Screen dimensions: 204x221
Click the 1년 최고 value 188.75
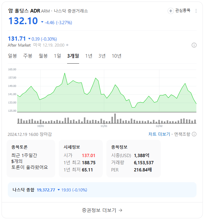pyautogui.click(x=89, y=163)
